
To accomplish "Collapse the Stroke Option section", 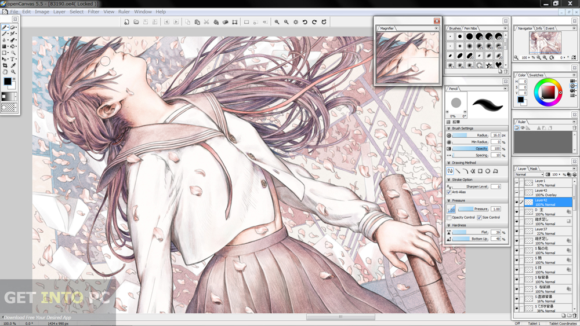I will click(x=449, y=180).
